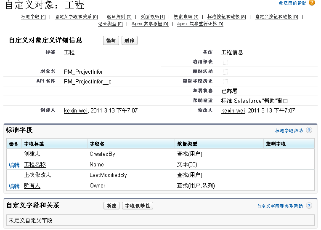The width and height of the screenshot is (321, 230).
Task: Select the 已部署 deployment status text
Action: pos(229,91)
